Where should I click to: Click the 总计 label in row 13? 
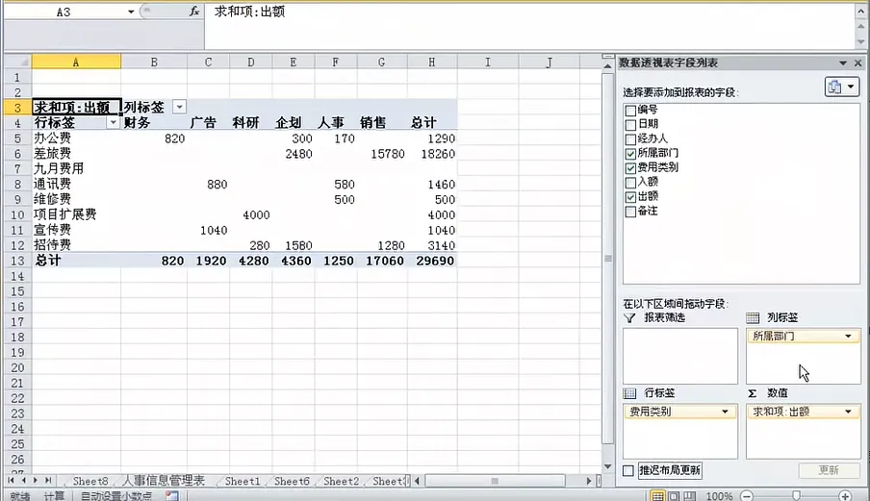76,261
